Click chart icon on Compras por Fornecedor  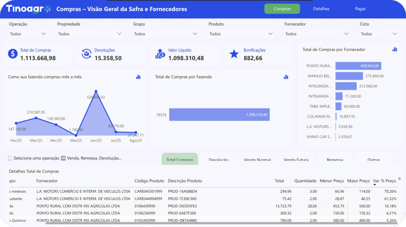tap(395, 50)
